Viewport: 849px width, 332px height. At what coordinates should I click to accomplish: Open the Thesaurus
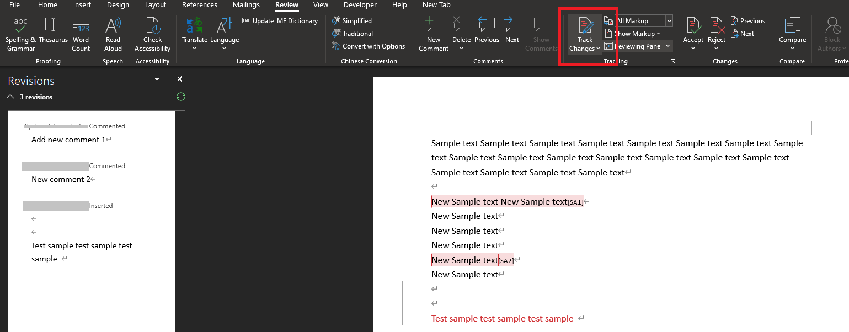tap(53, 30)
